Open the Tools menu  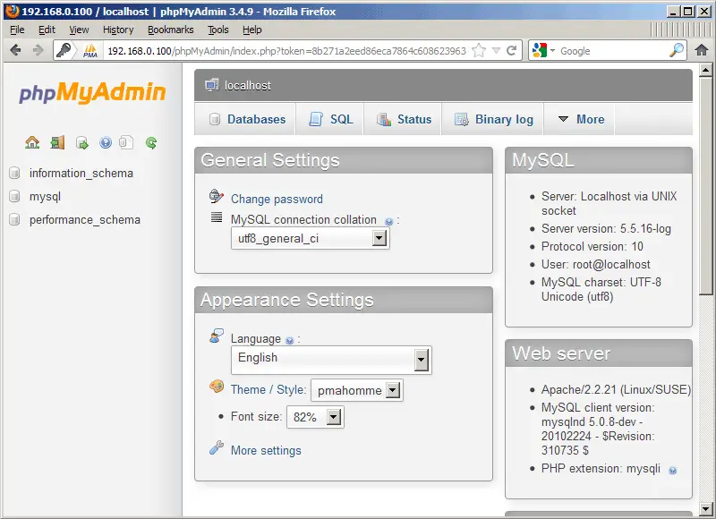coord(217,30)
